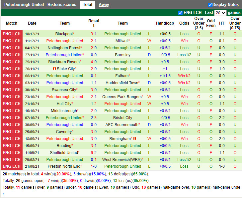
Task: Click the Odds column header
Action: click(x=184, y=23)
